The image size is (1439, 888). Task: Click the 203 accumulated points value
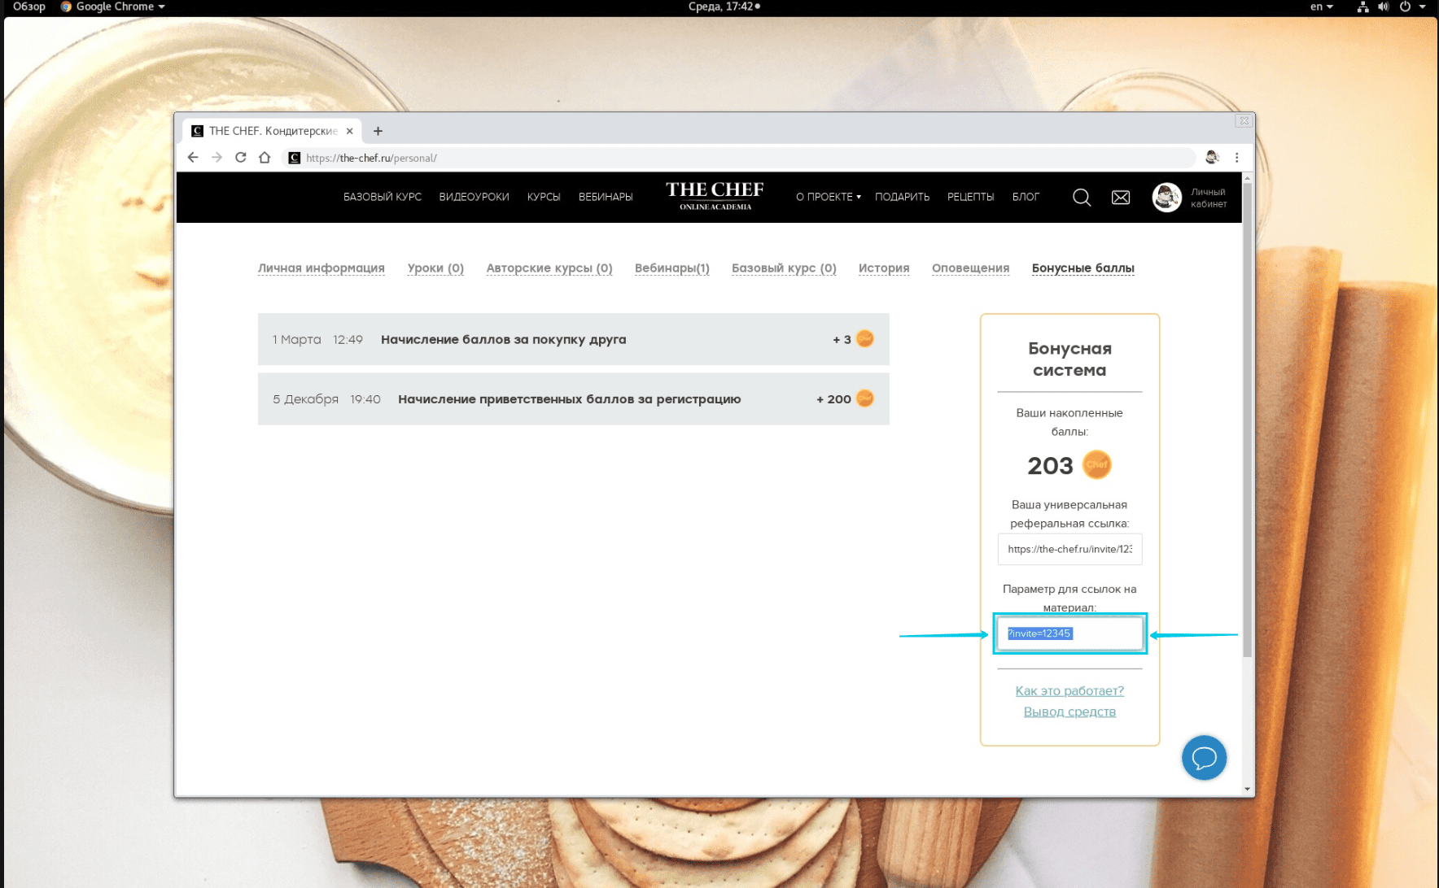coord(1050,466)
